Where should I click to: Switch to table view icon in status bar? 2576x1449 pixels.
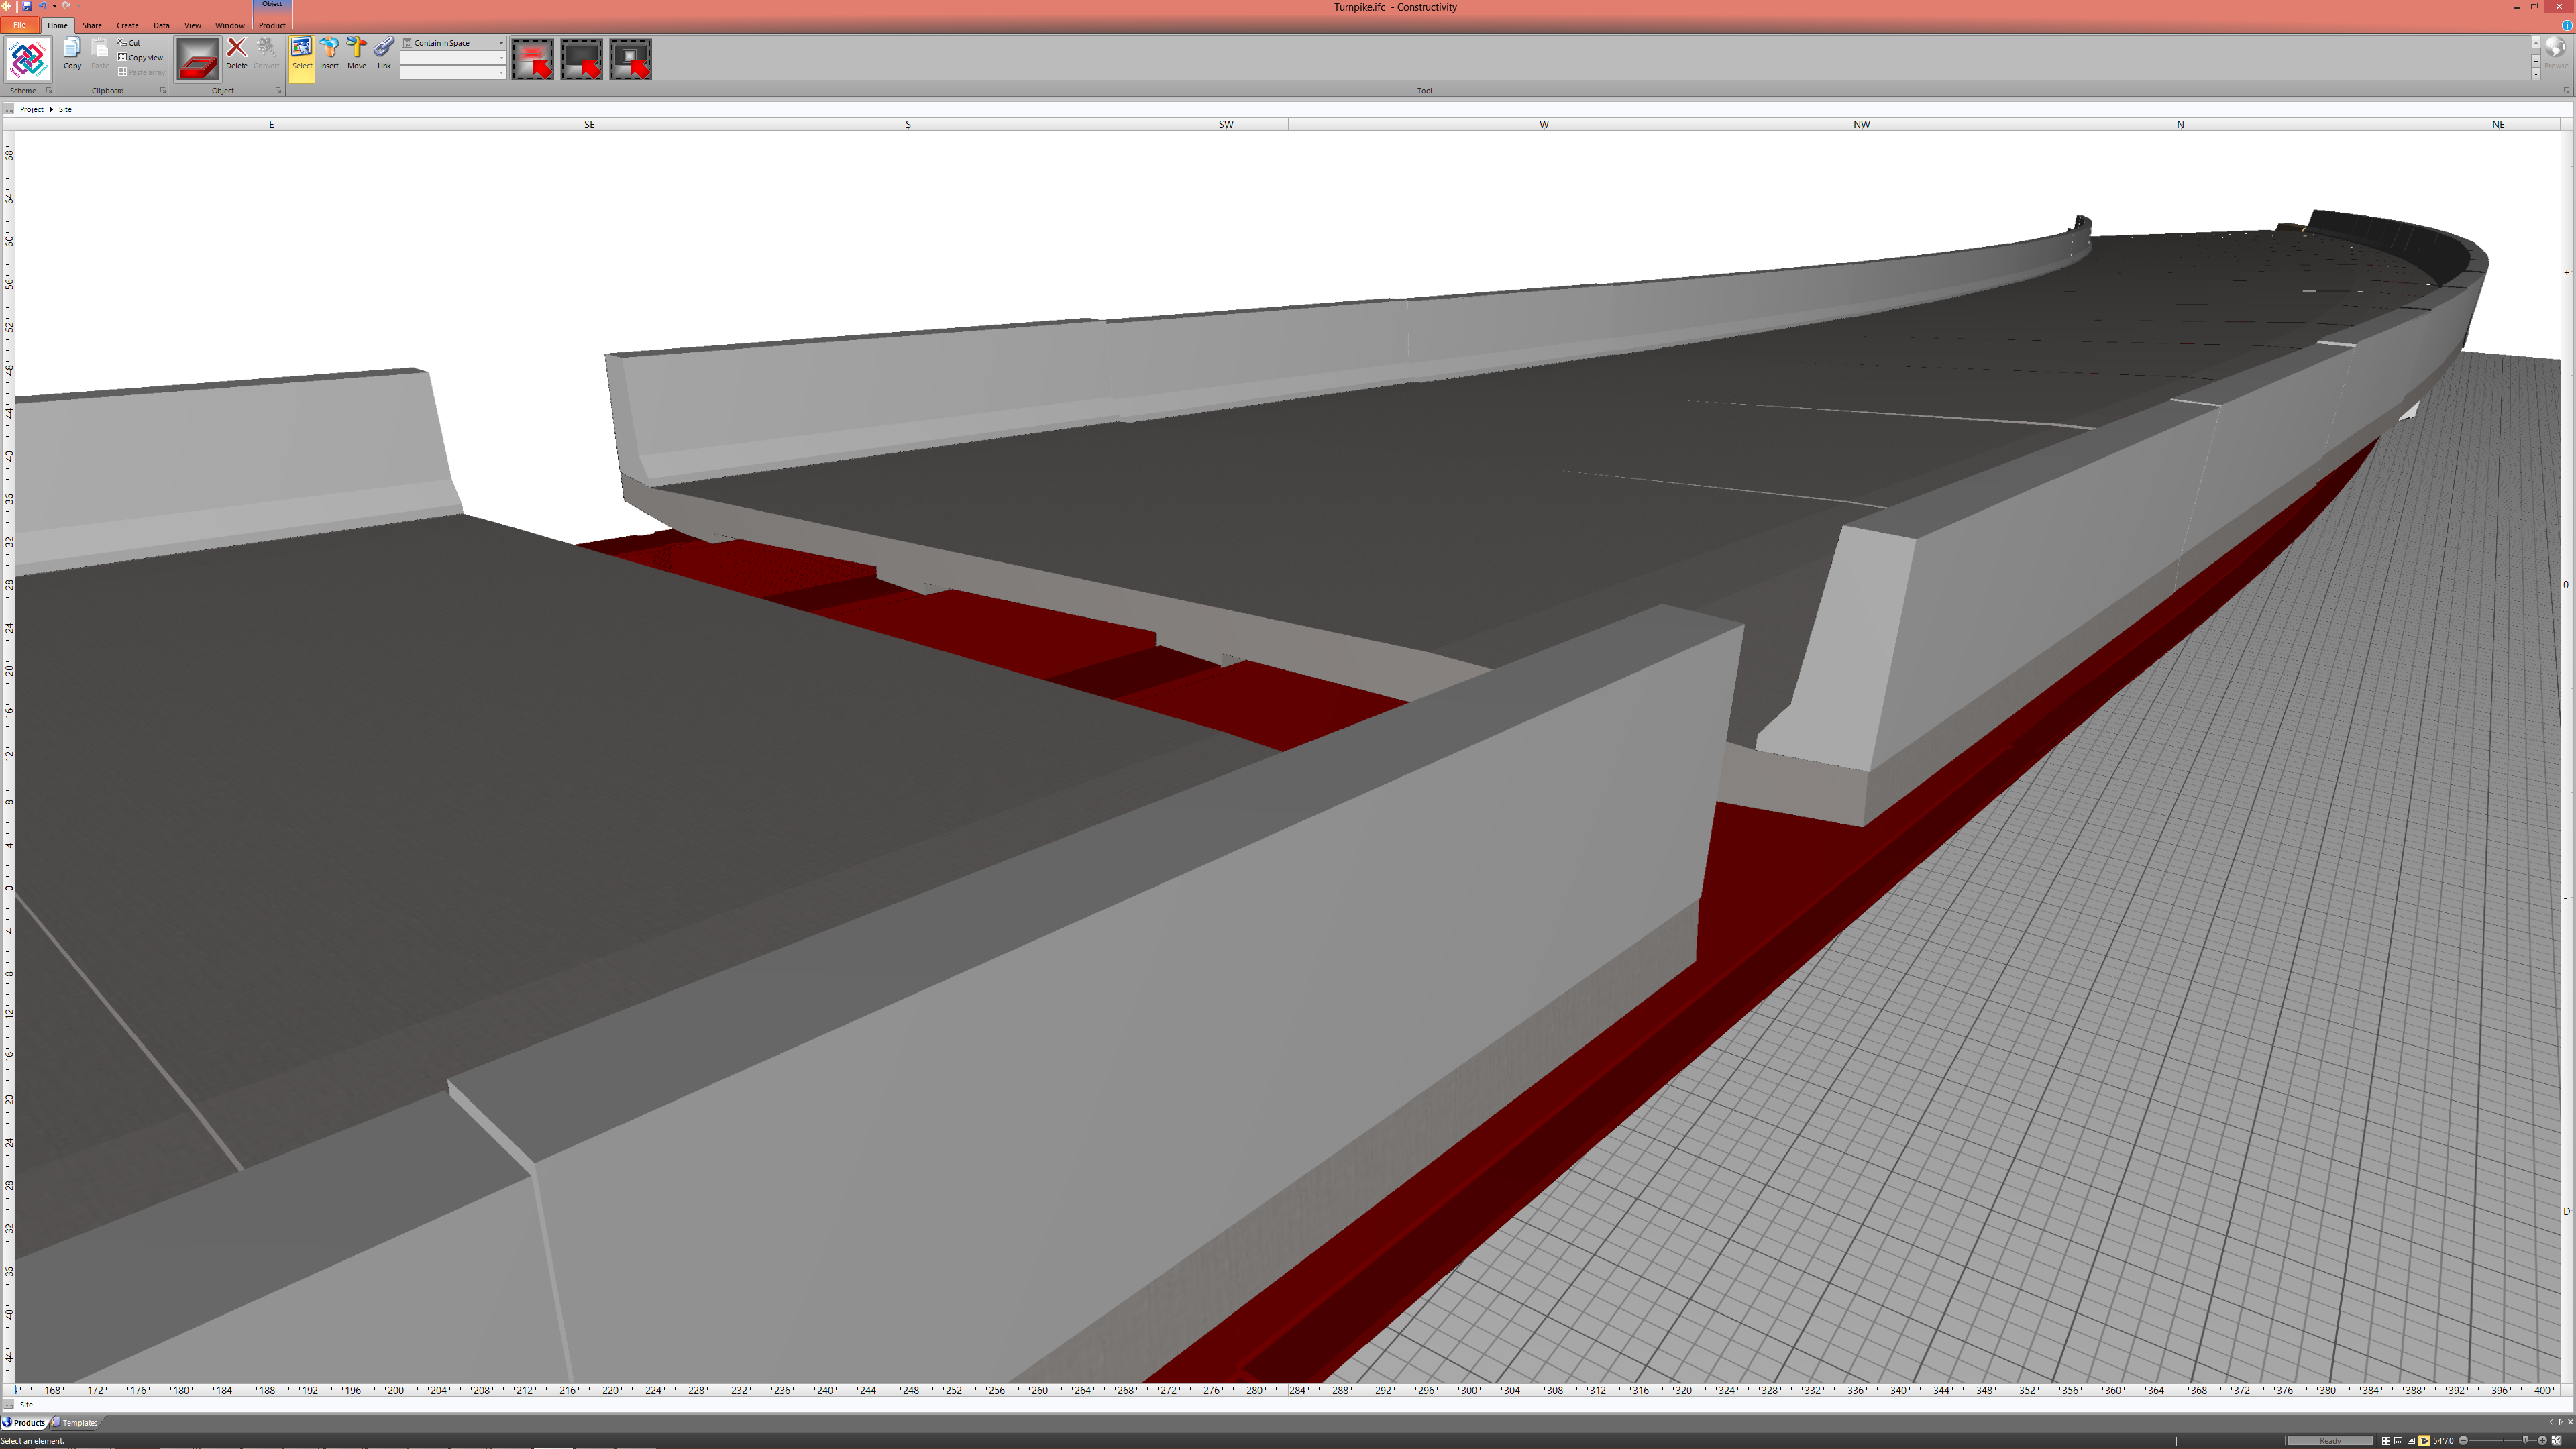[x=2398, y=1441]
